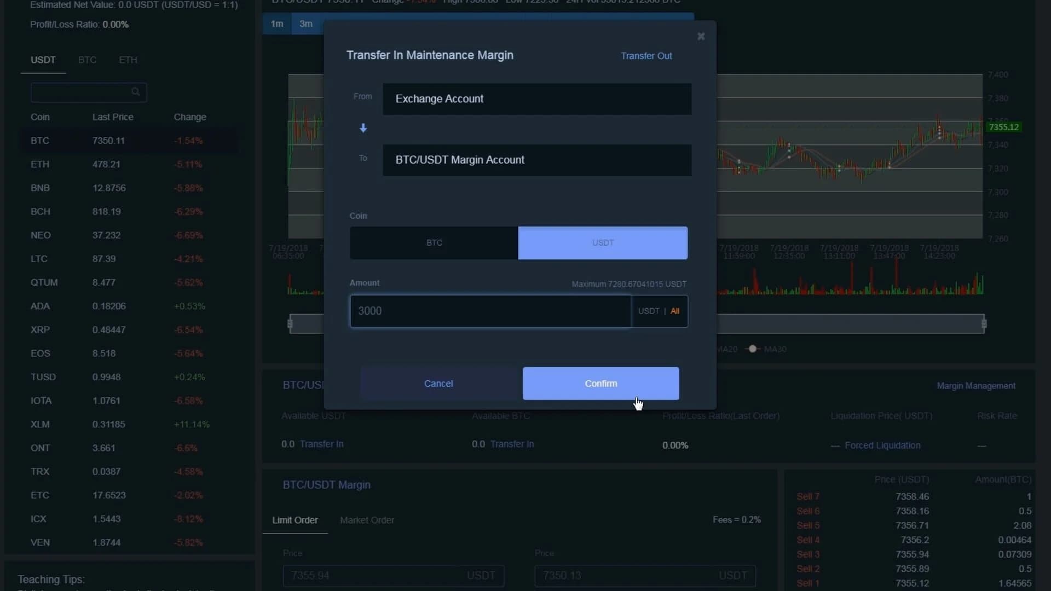The height and width of the screenshot is (591, 1051).
Task: Select the ETH asset tab
Action: click(x=128, y=60)
